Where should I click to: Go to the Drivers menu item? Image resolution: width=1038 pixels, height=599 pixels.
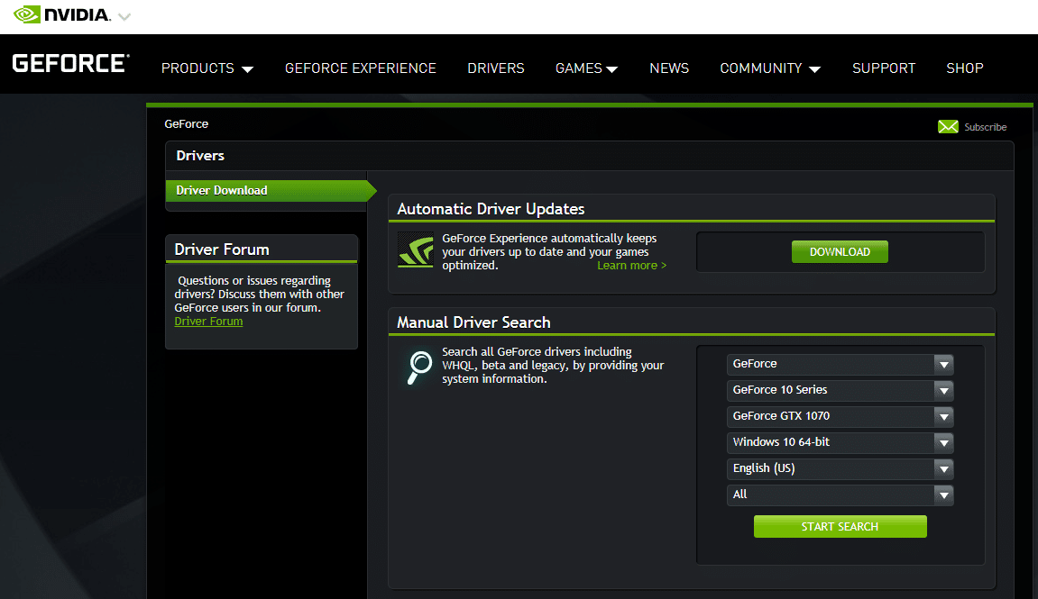click(x=495, y=68)
